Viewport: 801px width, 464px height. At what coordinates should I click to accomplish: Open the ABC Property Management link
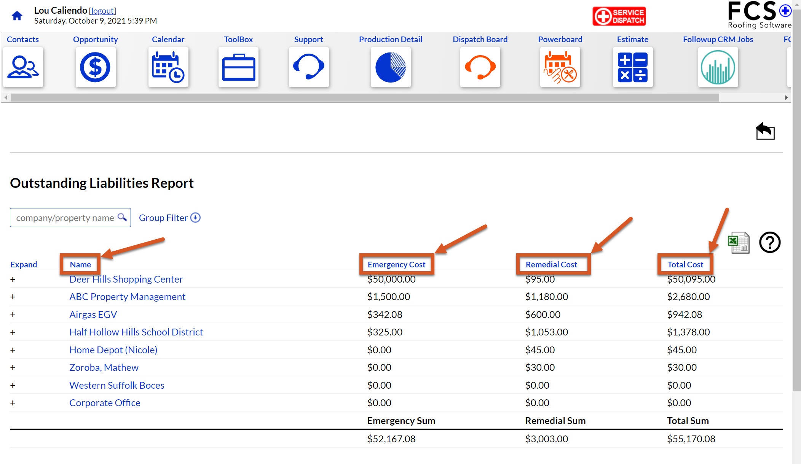point(127,297)
